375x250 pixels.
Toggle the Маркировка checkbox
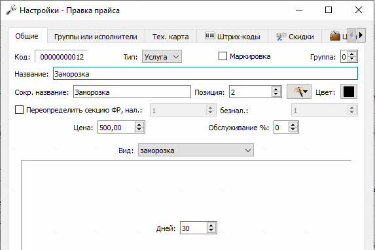coord(223,56)
